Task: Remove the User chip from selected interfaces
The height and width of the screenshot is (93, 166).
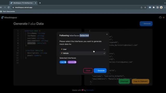Action: 65,62
